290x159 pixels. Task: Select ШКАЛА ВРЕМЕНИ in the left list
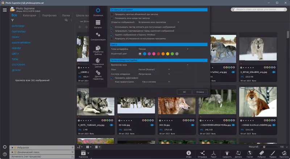coord(21,43)
